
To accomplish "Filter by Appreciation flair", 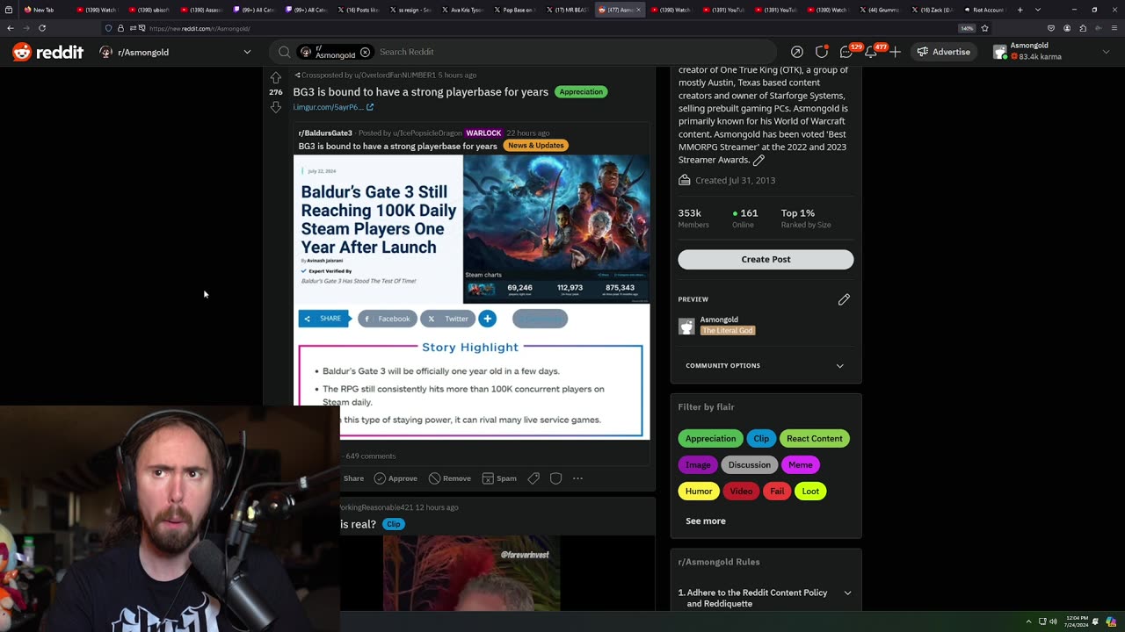I will click(x=710, y=439).
